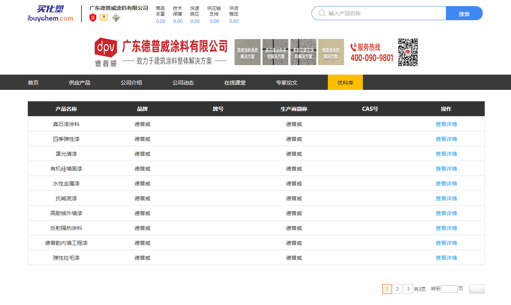The image size is (511, 305).
Task: Open 墙面漆系统解决方案 thumbnail
Action: click(x=331, y=52)
